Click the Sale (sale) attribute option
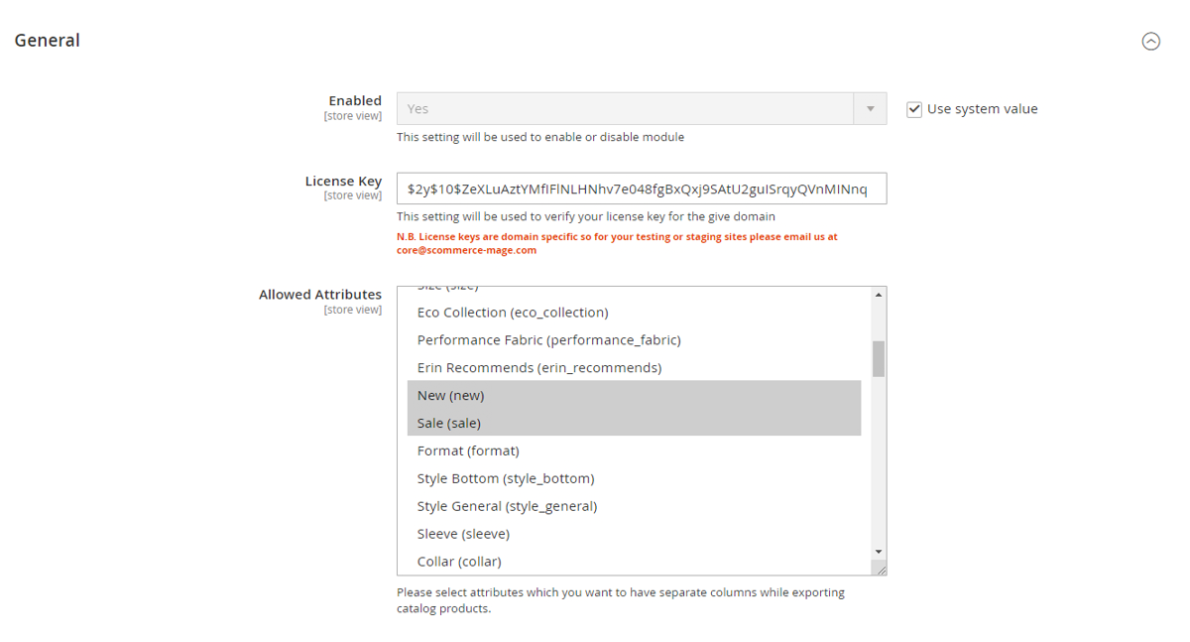The width and height of the screenshot is (1190, 642). 449,423
